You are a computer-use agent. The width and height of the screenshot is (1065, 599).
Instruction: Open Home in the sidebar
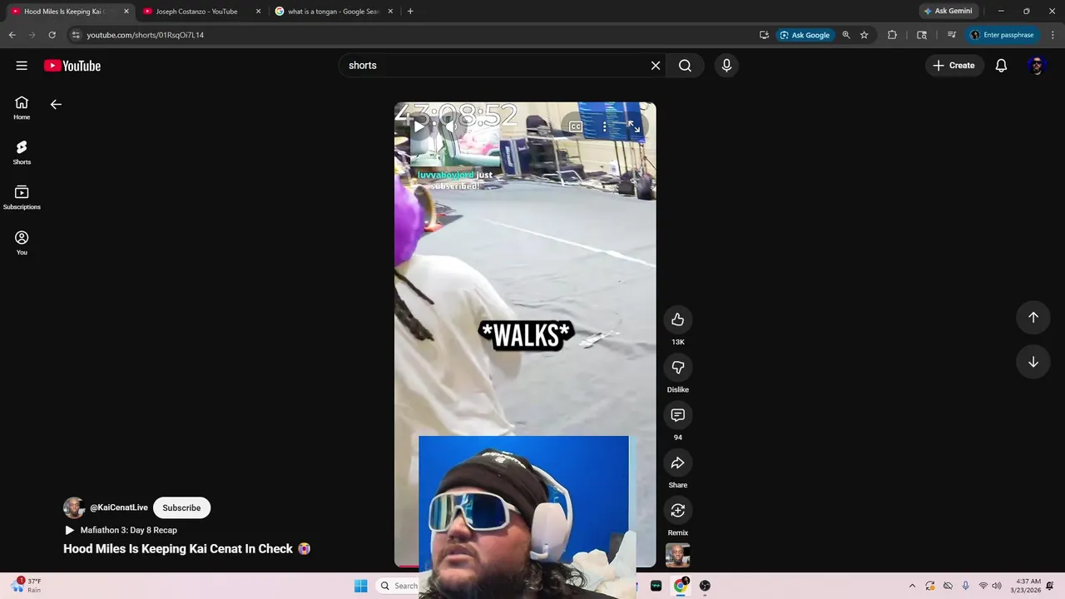tap(22, 107)
